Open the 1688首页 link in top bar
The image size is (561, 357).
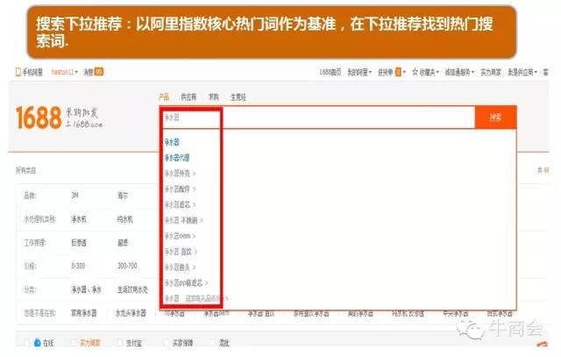click(330, 72)
